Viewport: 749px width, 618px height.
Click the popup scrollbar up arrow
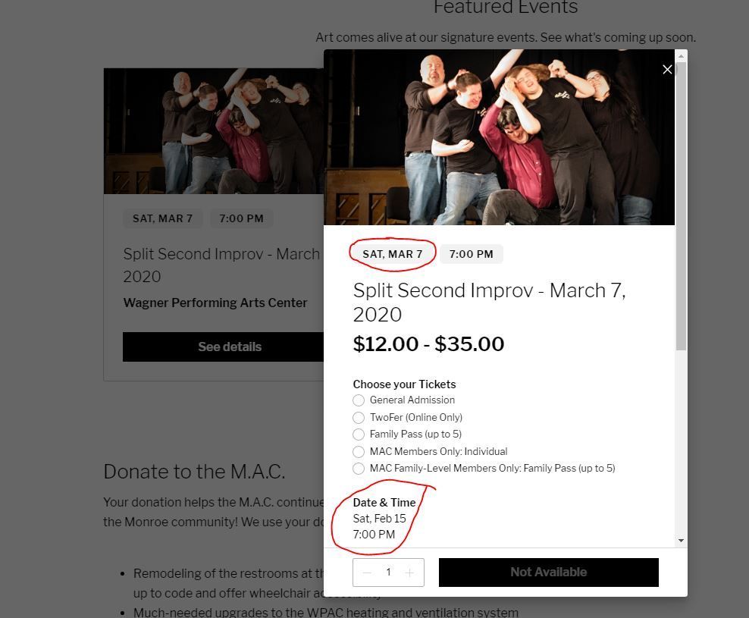[681, 55]
